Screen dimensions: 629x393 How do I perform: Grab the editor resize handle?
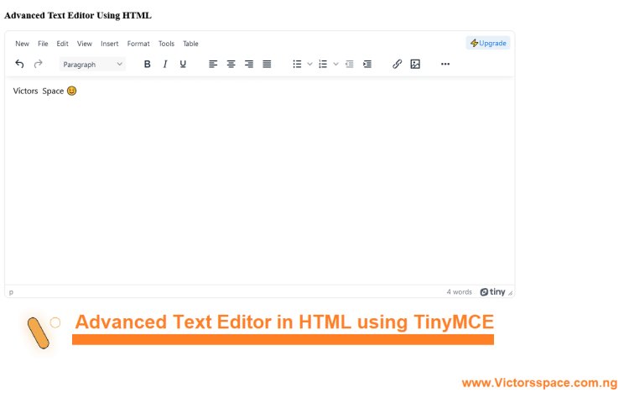tap(510, 293)
